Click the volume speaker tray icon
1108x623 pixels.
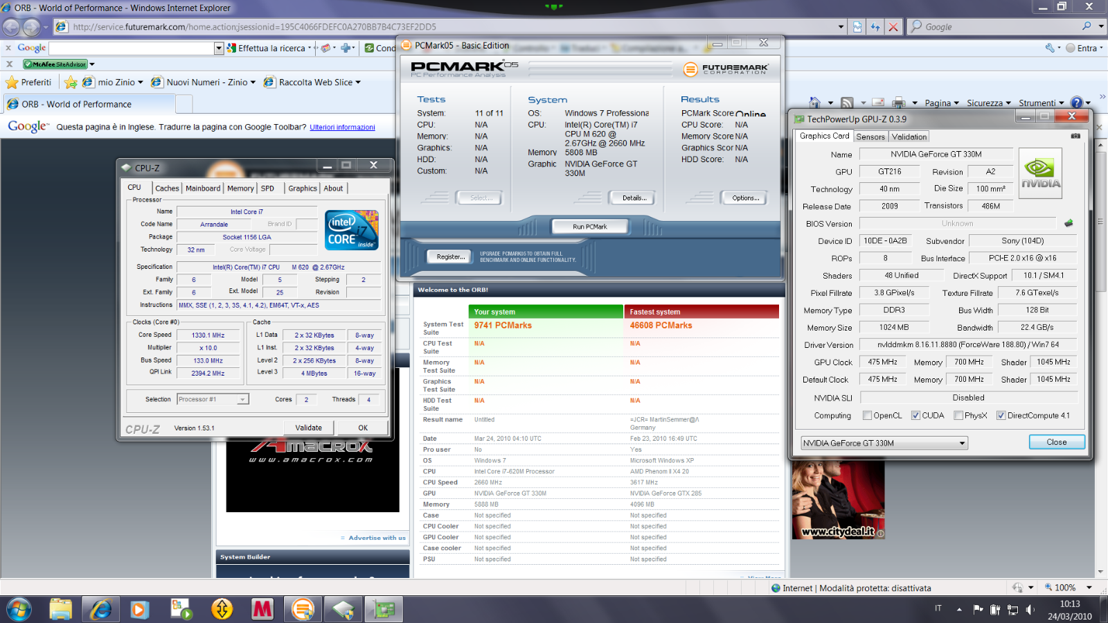pyautogui.click(x=1030, y=609)
